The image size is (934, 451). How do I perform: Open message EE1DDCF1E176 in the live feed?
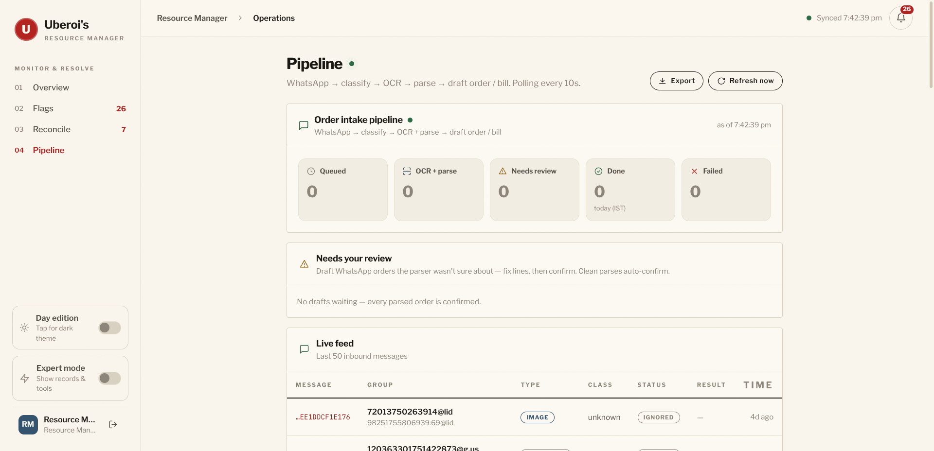pos(323,417)
